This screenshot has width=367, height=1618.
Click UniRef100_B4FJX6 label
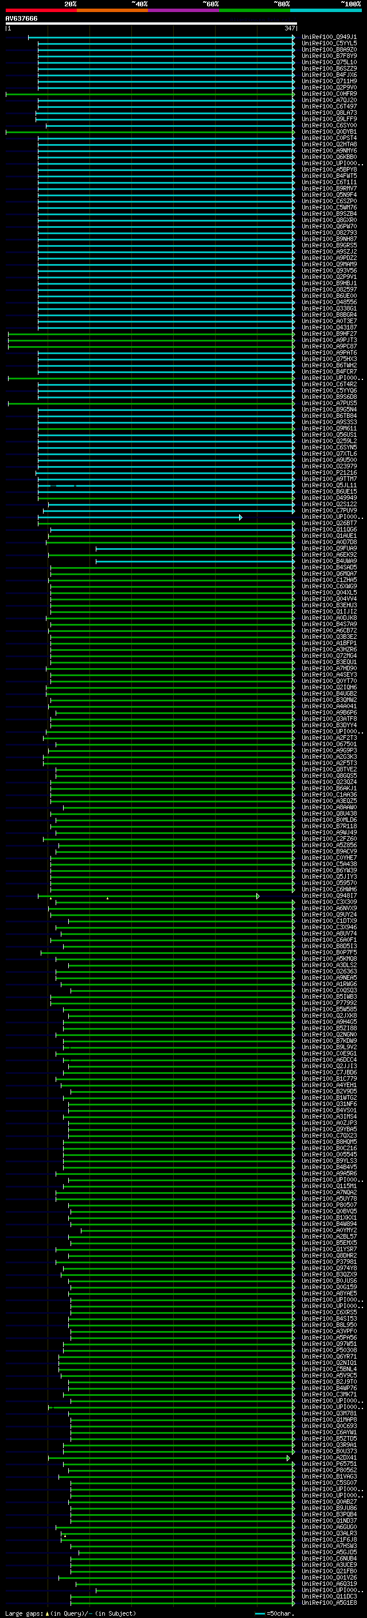pos(329,75)
